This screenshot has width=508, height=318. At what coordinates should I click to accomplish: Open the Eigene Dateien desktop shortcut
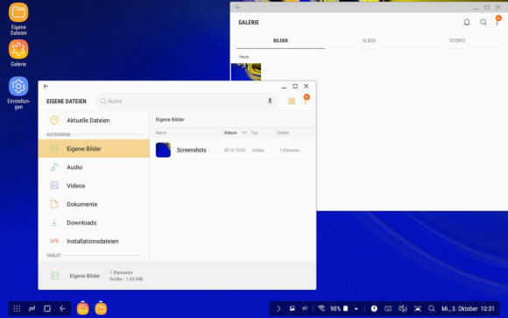(18, 18)
